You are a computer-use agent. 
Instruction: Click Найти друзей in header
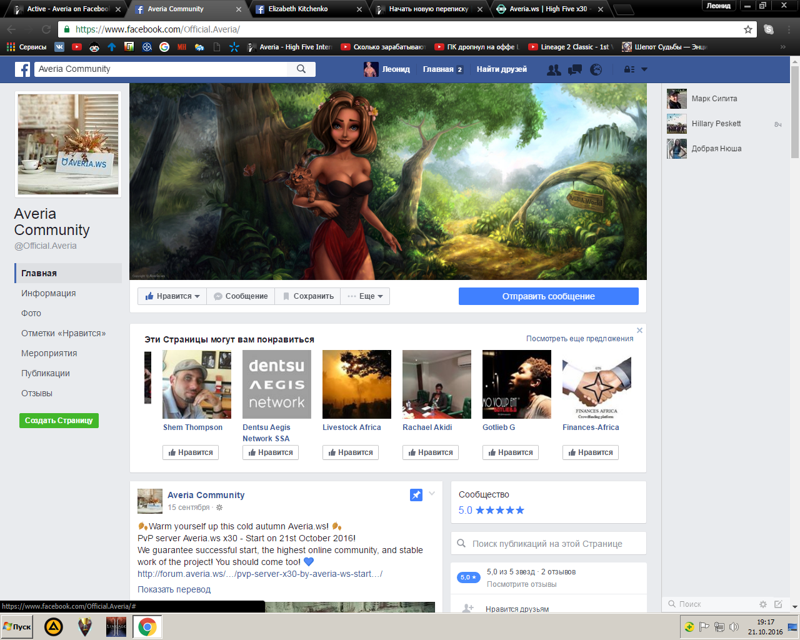[x=501, y=69]
